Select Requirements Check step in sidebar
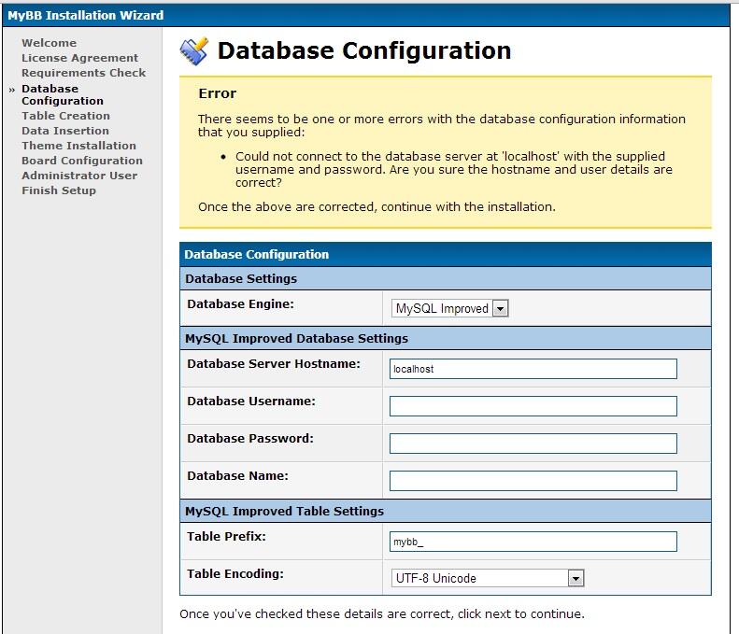 click(x=84, y=73)
